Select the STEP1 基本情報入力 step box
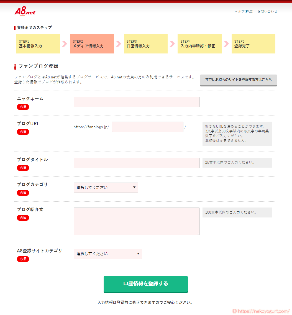The height and width of the screenshot is (315, 292). (38, 44)
